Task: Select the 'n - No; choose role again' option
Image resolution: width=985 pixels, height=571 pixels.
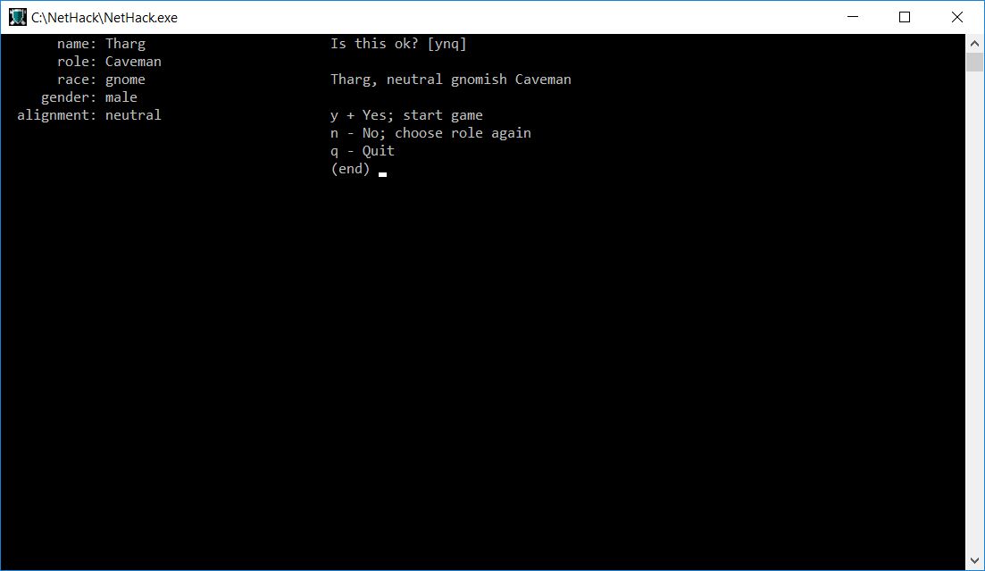Action: click(x=431, y=133)
